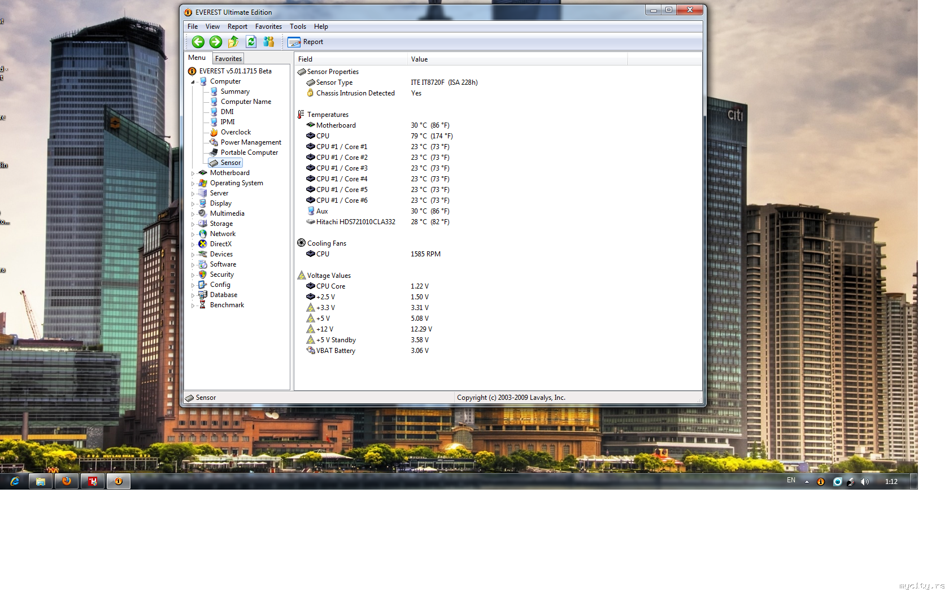This screenshot has width=949, height=593.
Task: Expand the Multimedia tree node
Action: [193, 214]
